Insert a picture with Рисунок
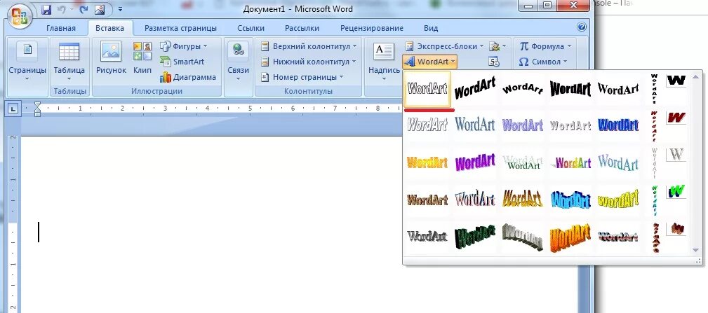708x313 pixels. pyautogui.click(x=111, y=57)
